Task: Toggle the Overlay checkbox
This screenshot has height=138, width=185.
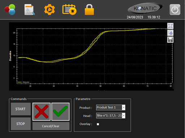Action: click(98, 124)
